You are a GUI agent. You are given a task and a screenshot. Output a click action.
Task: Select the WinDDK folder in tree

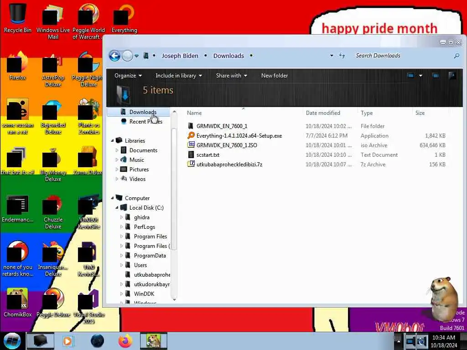tap(144, 294)
